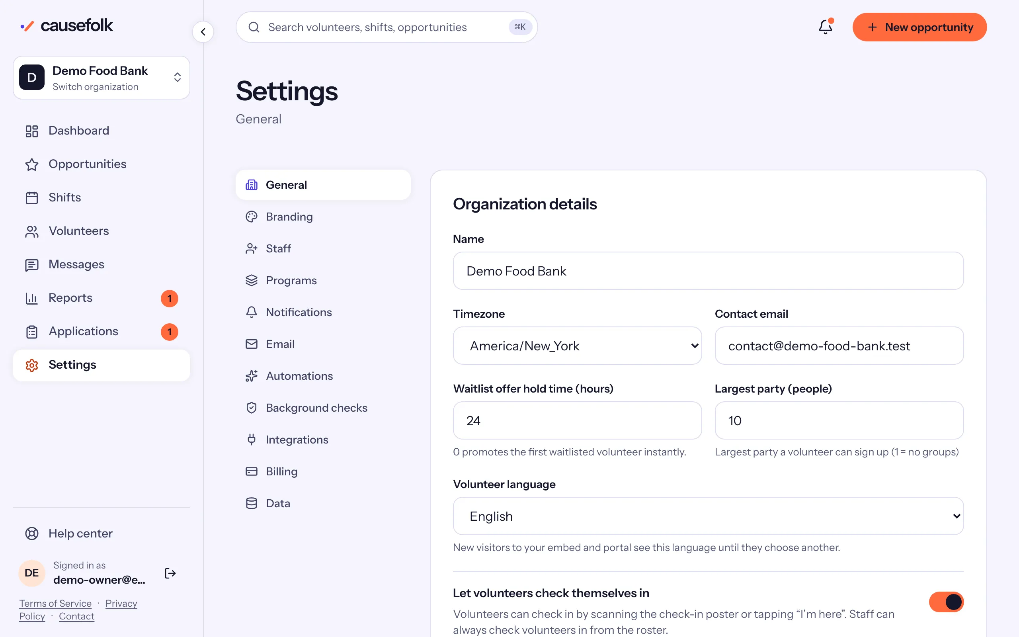Click the Volunteers people icon
1019x637 pixels.
pos(31,231)
